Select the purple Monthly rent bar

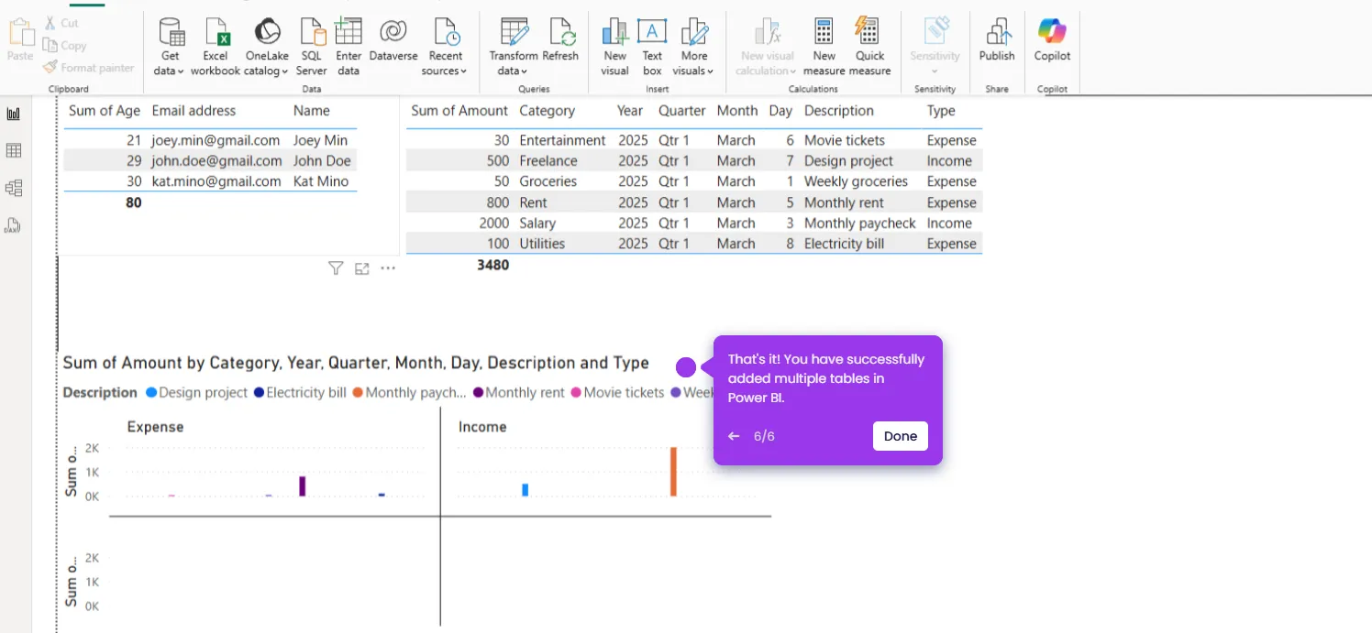pos(303,486)
